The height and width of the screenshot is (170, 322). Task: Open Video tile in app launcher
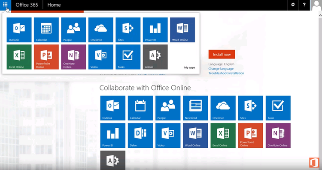coord(101,57)
